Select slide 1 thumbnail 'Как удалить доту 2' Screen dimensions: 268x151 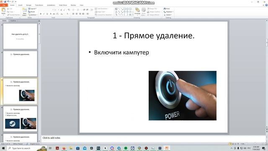(x=20, y=36)
